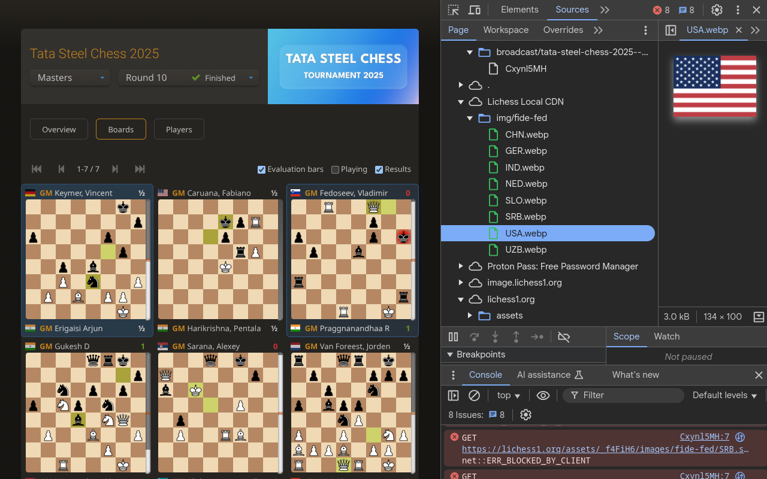Switch to AI assistance tab
Screen dimensions: 767x479
(x=550, y=375)
